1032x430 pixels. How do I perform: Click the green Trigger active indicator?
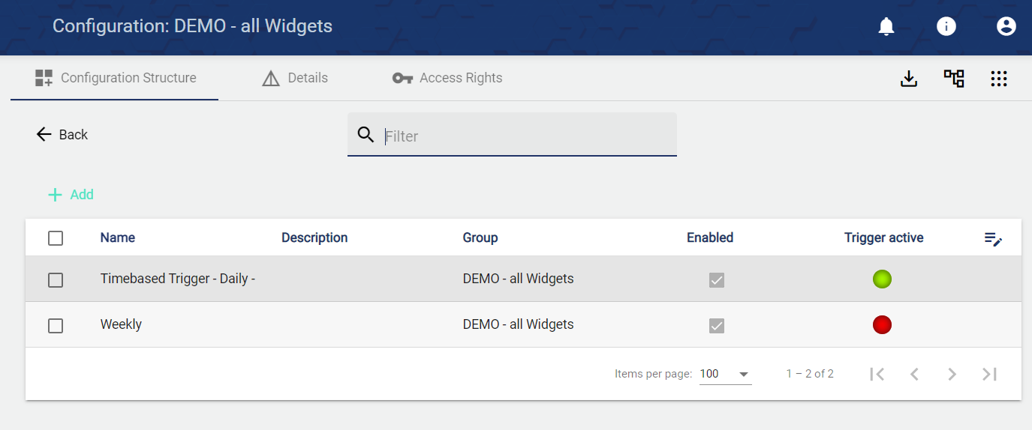point(882,279)
